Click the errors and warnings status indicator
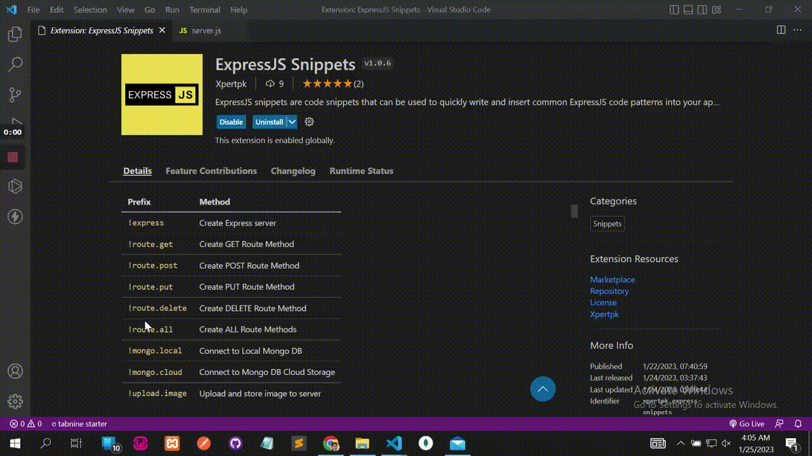This screenshot has height=456, width=812. coord(26,424)
